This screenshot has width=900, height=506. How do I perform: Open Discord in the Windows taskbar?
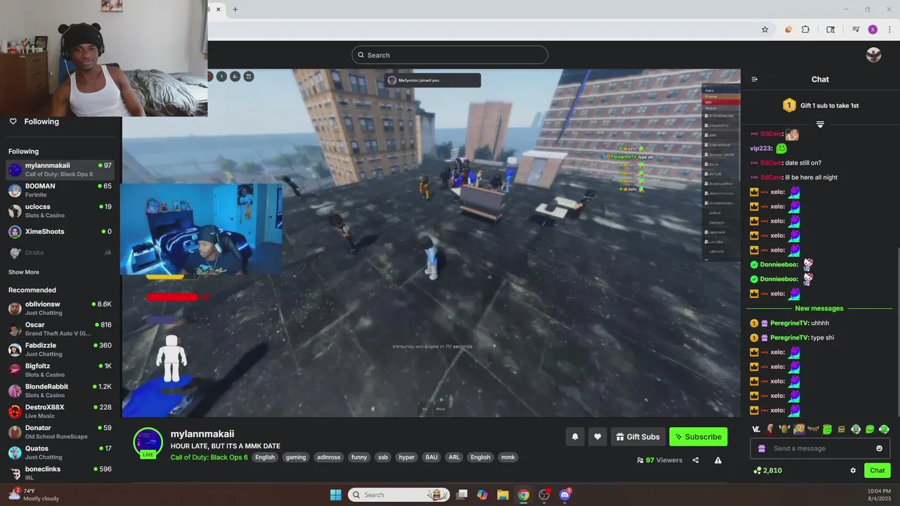point(565,495)
